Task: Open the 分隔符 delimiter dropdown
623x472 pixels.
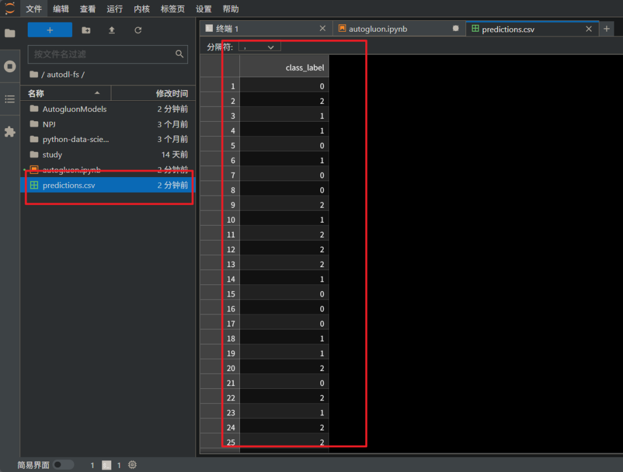Action: [x=260, y=47]
